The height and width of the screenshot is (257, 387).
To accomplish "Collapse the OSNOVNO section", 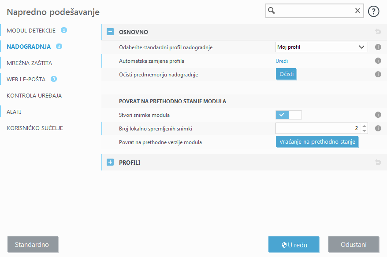I will (x=110, y=32).
